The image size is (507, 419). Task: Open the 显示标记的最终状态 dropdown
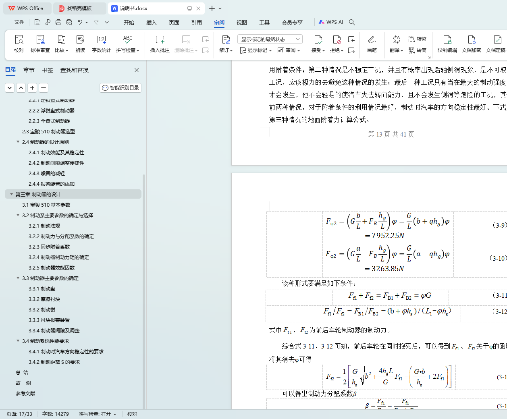[270, 39]
